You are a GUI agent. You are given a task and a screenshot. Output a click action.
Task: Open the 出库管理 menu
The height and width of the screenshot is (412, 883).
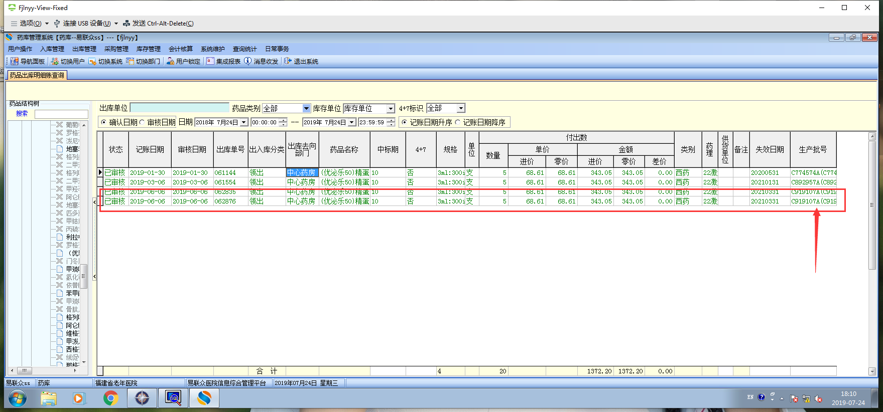coord(84,49)
